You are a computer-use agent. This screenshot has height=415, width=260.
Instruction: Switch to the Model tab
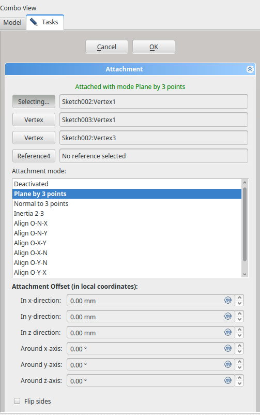coord(12,22)
